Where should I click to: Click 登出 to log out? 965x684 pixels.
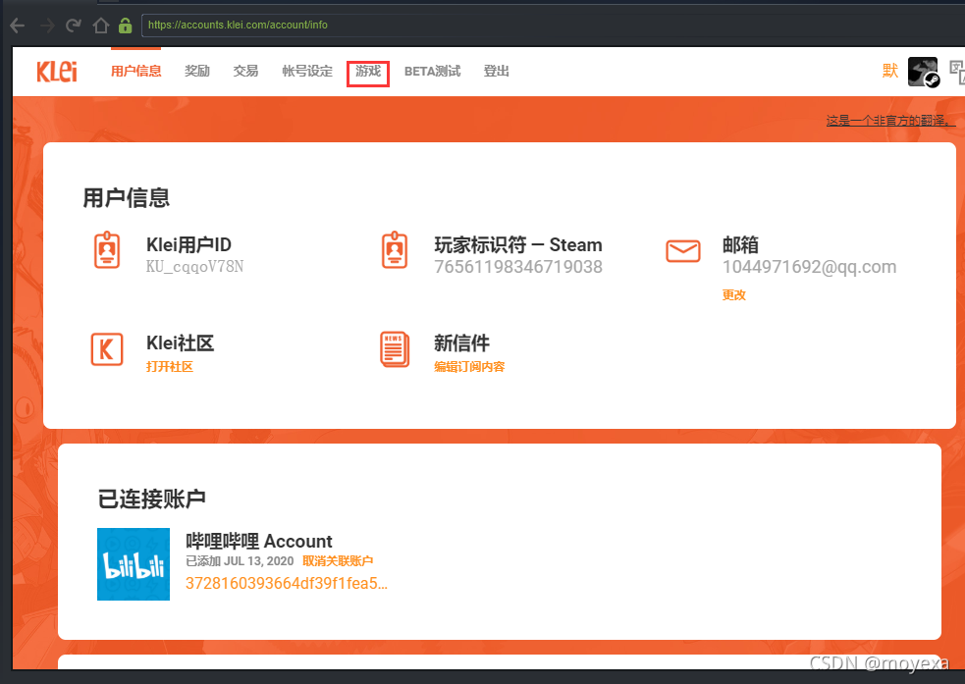pos(496,72)
